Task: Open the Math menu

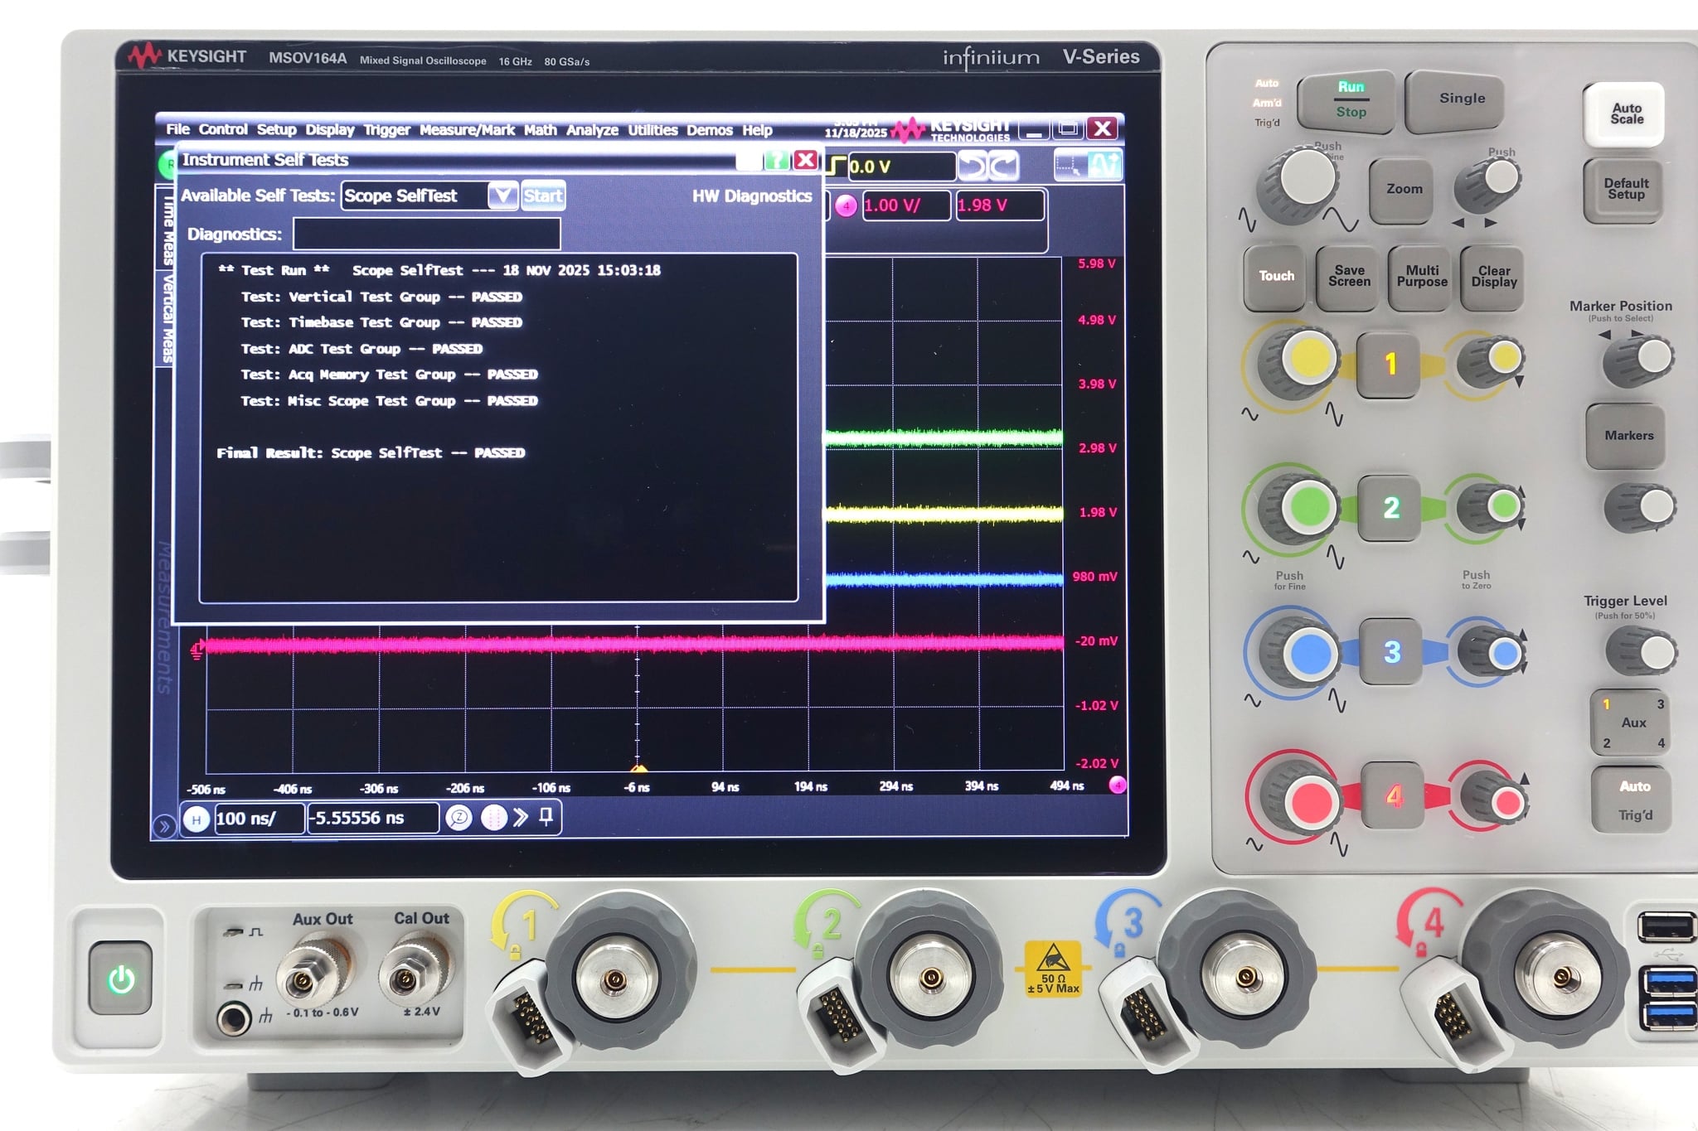Action: (x=540, y=130)
